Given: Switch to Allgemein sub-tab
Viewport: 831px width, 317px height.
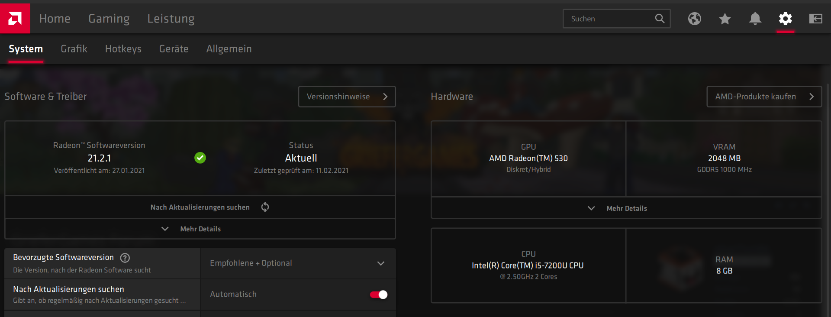Looking at the screenshot, I should point(229,49).
